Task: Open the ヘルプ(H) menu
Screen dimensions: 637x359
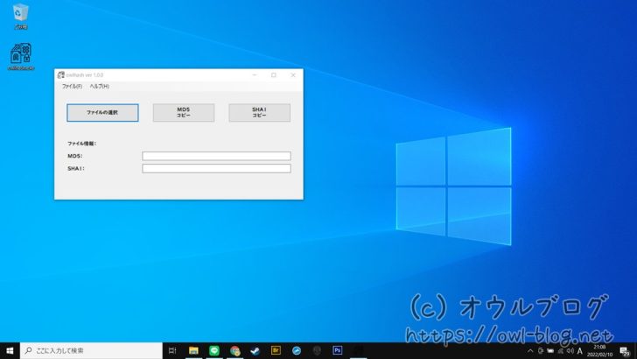Action: (100, 86)
